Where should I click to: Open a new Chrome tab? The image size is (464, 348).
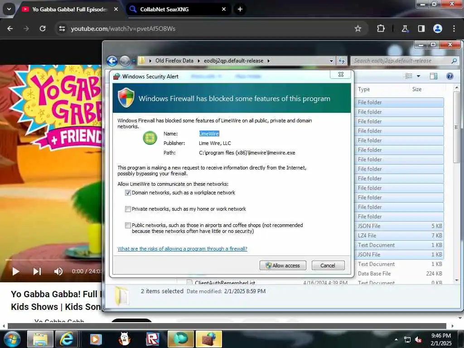tap(240, 9)
